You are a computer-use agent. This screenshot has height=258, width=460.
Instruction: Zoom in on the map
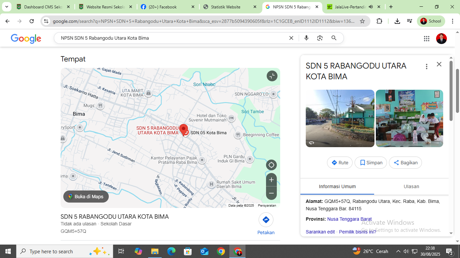pos(271,180)
